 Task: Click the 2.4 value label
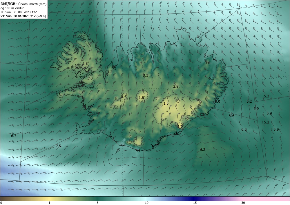tap(124, 96)
